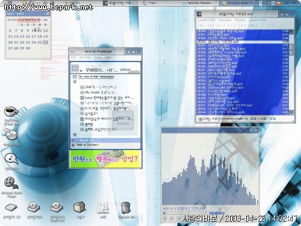Click the foobar2000 status bar seek indicator
The width and height of the screenshot is (301, 226).
tap(234, 119)
